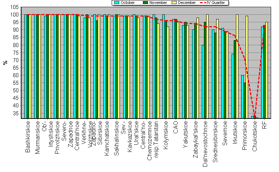Click the cyan October bar for Primorskoe
The height and width of the screenshot is (172, 279).
[x=242, y=97]
